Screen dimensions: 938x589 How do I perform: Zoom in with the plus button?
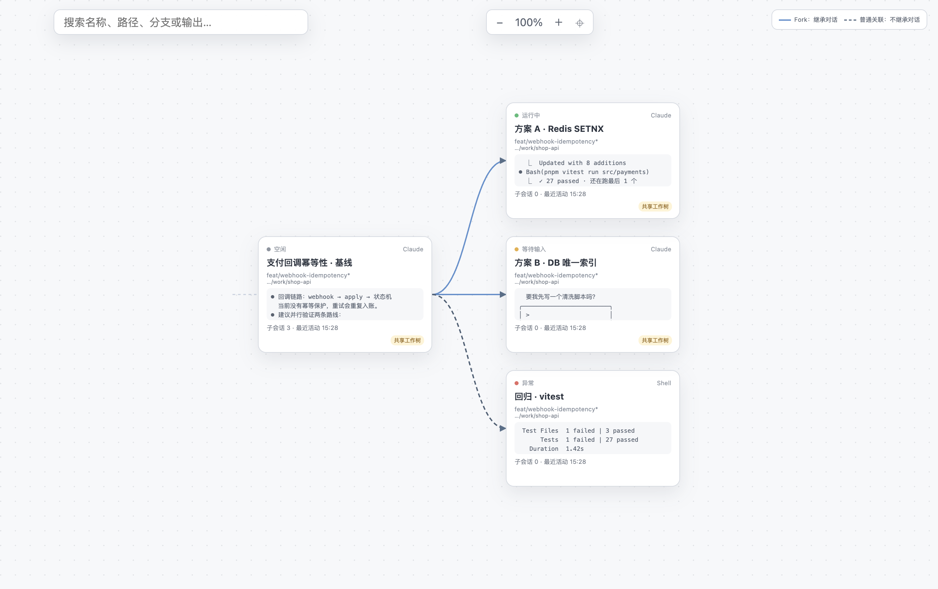(558, 22)
